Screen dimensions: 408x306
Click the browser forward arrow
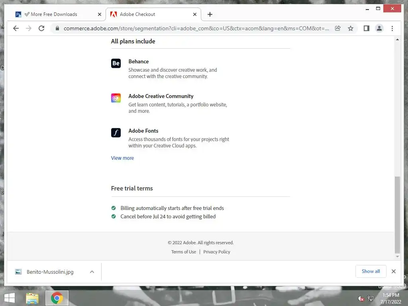(29, 28)
